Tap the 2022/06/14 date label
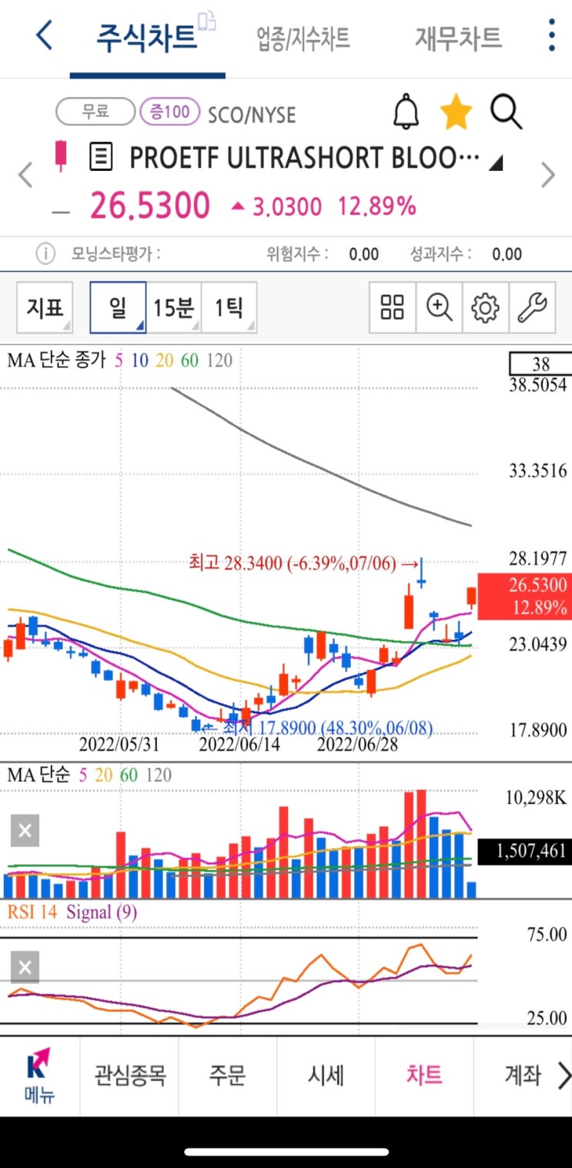Screen dimensions: 572x1168 [239, 745]
